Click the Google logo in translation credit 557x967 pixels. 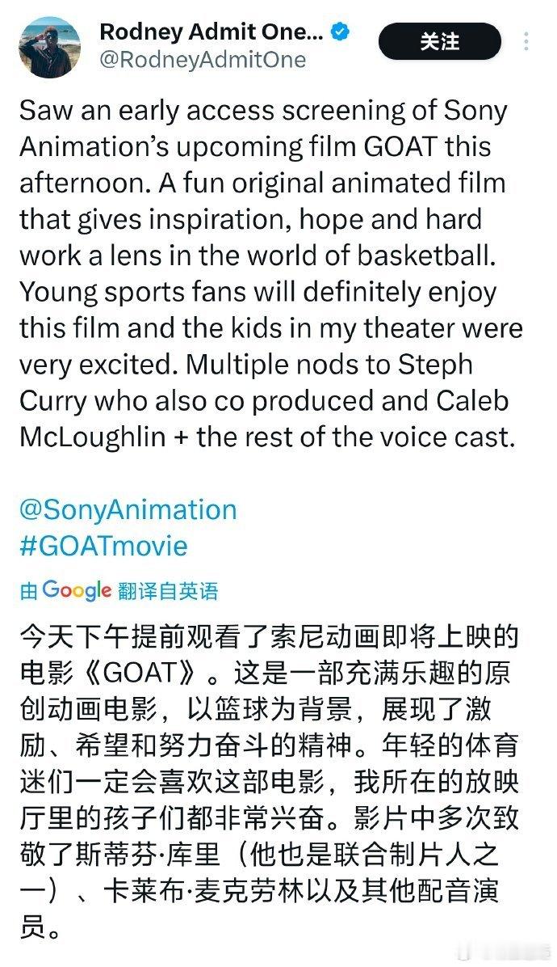click(77, 590)
